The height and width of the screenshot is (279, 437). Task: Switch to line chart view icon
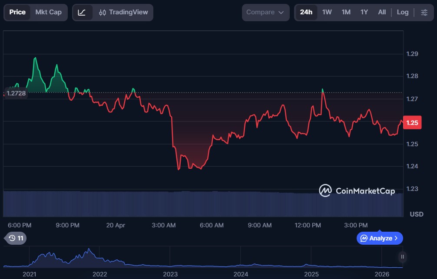(x=82, y=12)
